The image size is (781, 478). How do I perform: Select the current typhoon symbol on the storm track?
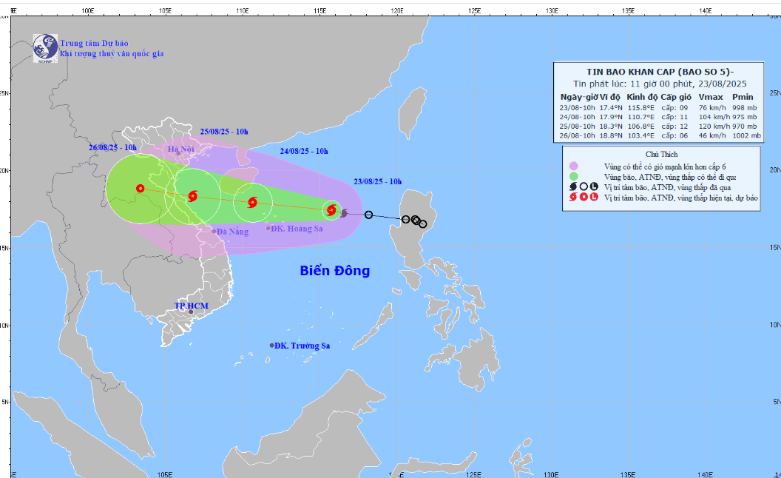tap(331, 210)
